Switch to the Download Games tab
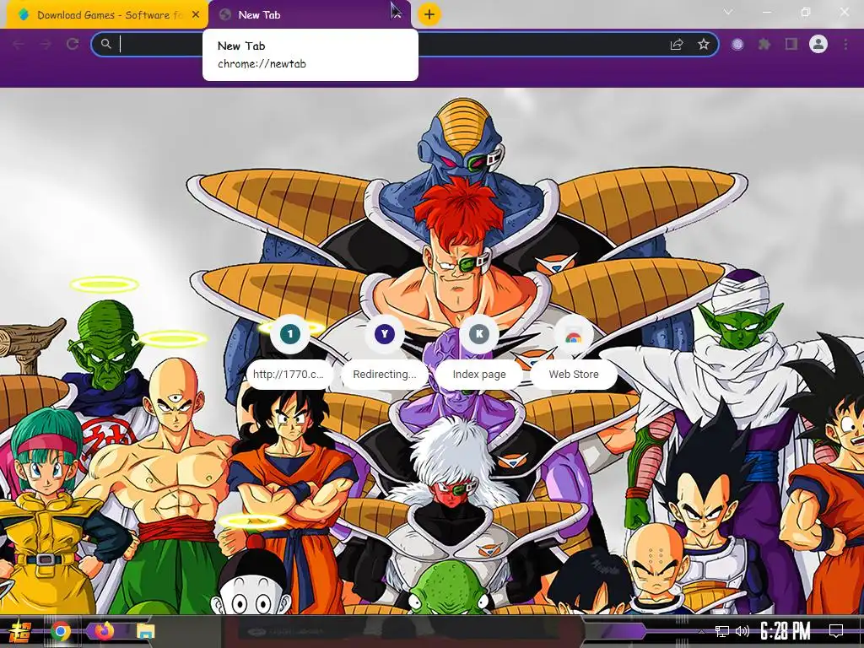This screenshot has width=864, height=648. coord(105,15)
